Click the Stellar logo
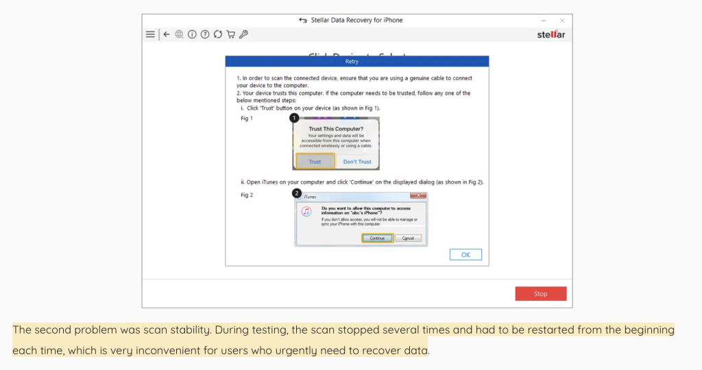 click(x=551, y=35)
